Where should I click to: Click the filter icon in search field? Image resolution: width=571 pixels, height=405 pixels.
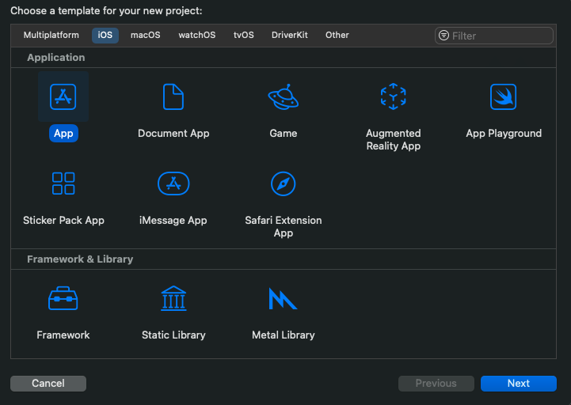(443, 36)
